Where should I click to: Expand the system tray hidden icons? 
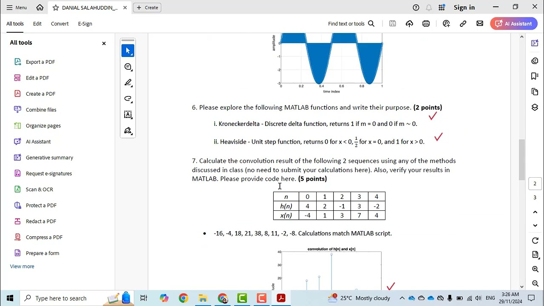coord(402,298)
